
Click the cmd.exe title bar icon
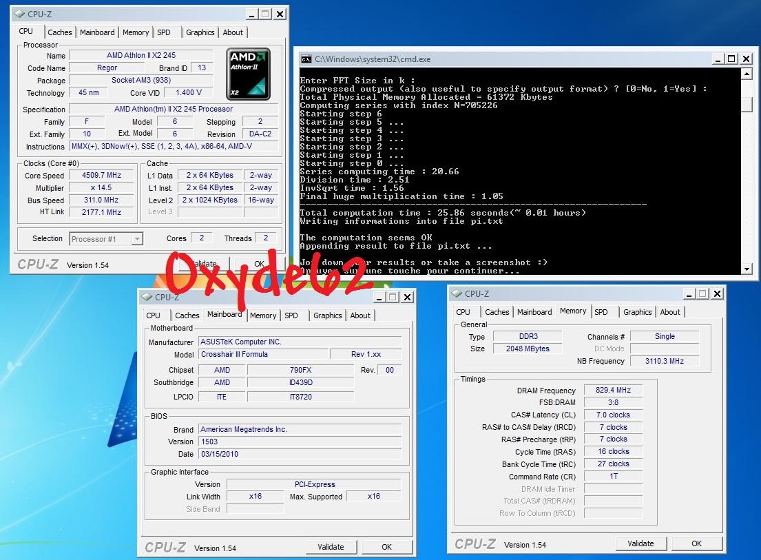point(306,59)
